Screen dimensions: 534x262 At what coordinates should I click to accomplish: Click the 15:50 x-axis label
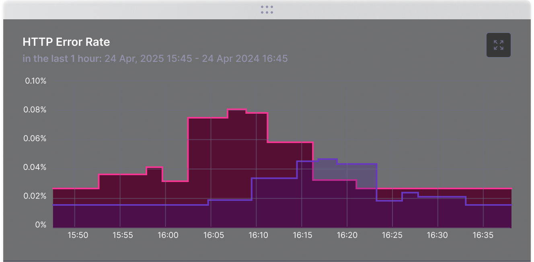click(x=78, y=235)
